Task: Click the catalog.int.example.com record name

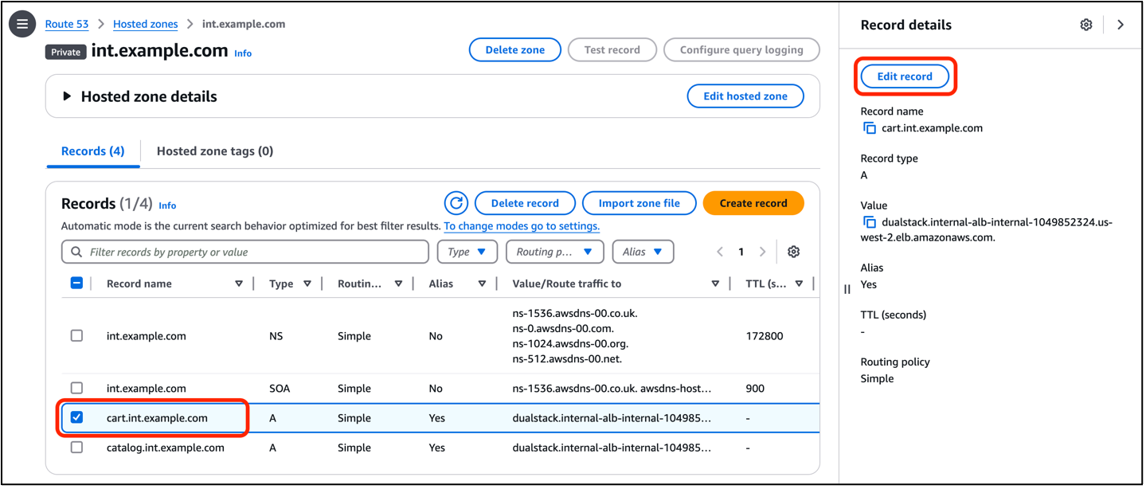Action: tap(166, 448)
